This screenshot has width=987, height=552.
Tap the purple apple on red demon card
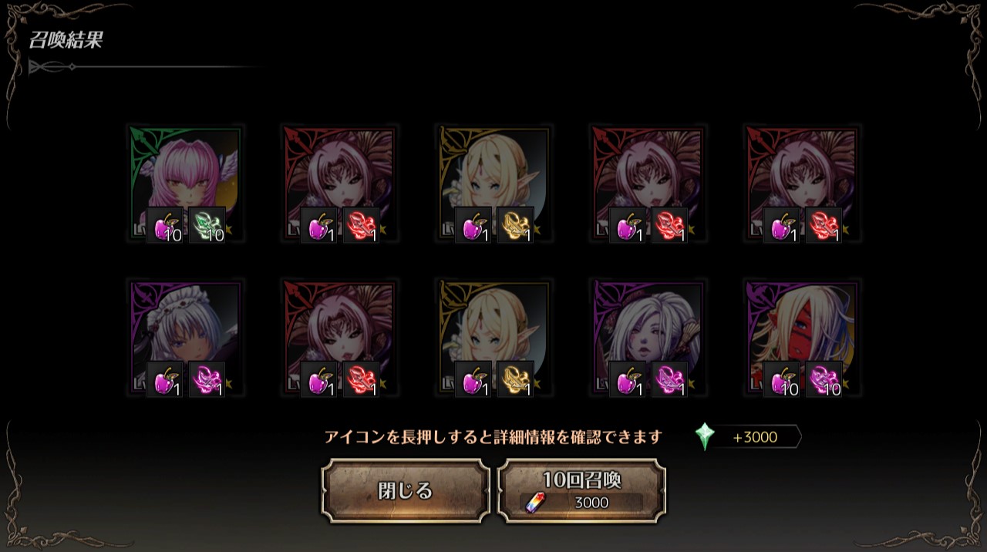[782, 379]
